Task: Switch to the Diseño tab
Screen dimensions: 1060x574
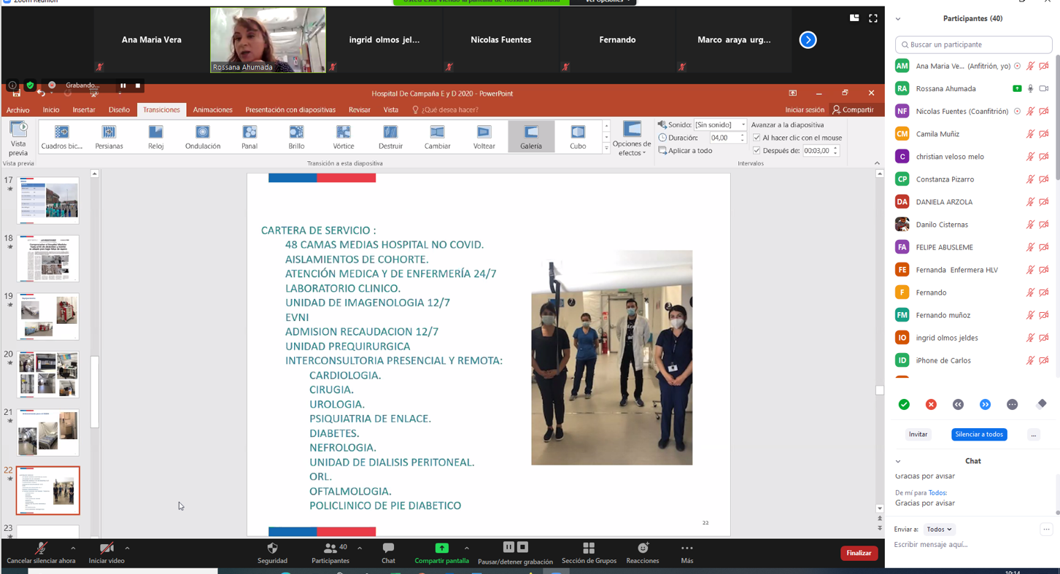Action: (119, 110)
